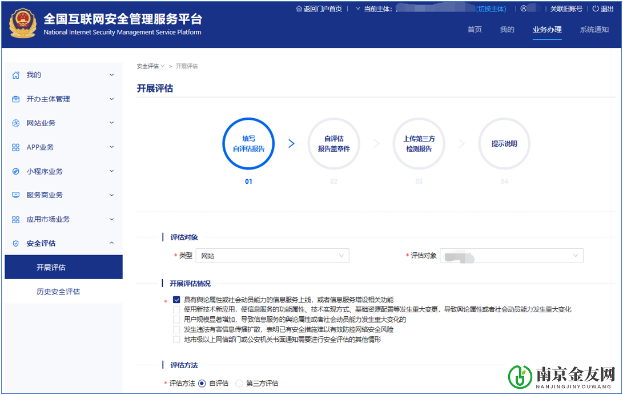Click the 服务商业务 monitor icon
This screenshot has height=395, width=623.
(x=15, y=195)
